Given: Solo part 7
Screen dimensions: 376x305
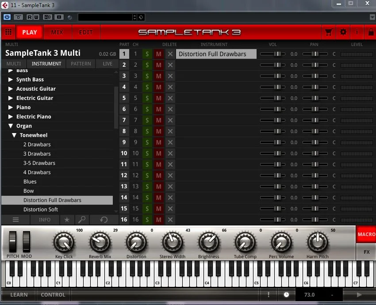Looking at the screenshot, I should [x=147, y=120].
